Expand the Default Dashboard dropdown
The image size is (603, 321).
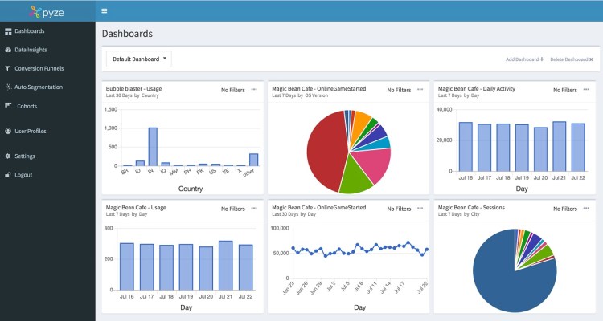coord(139,59)
